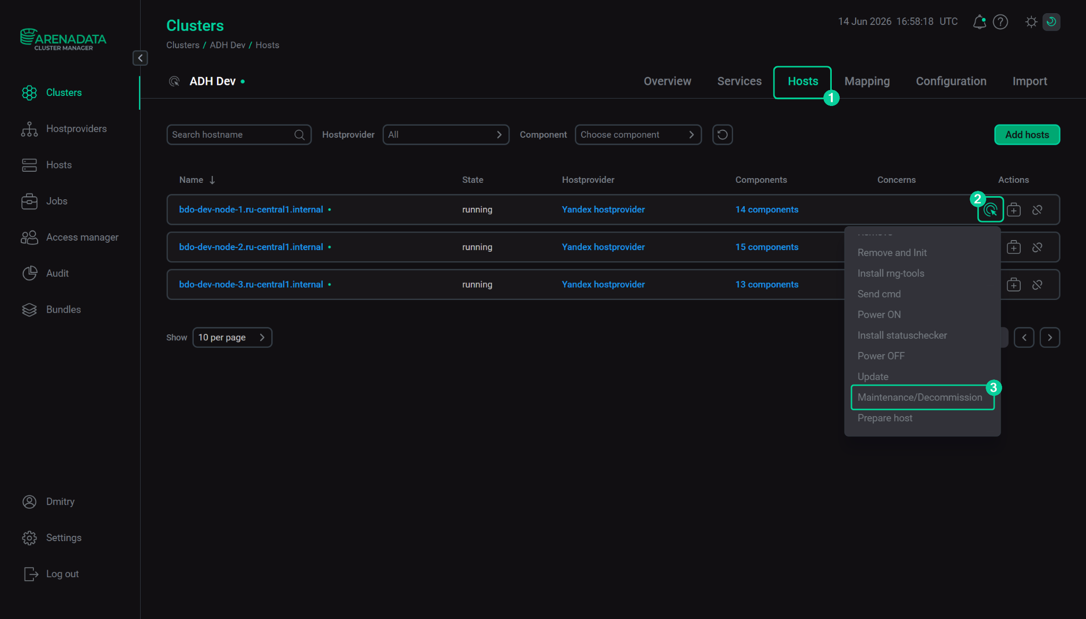The height and width of the screenshot is (619, 1086).
Task: Expand the 10 per page selector
Action: click(x=232, y=338)
